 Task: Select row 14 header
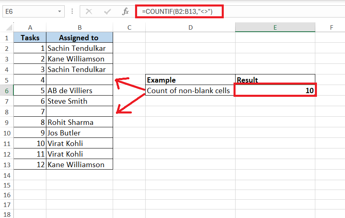[7, 175]
